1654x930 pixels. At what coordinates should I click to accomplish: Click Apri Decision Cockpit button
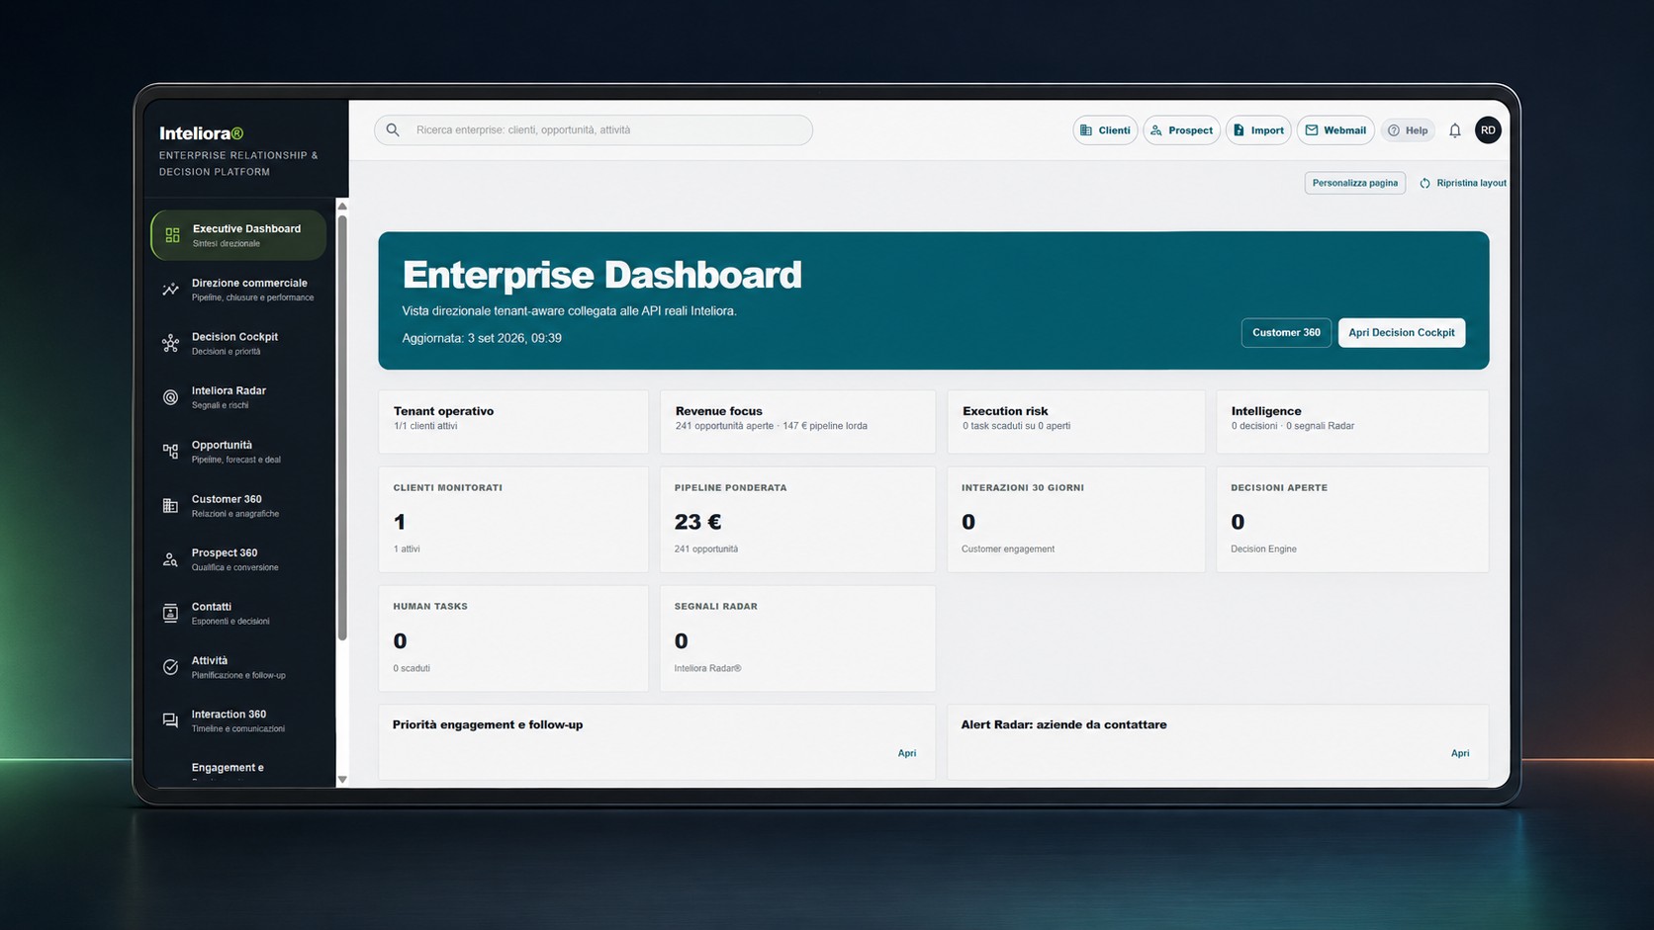(1401, 333)
